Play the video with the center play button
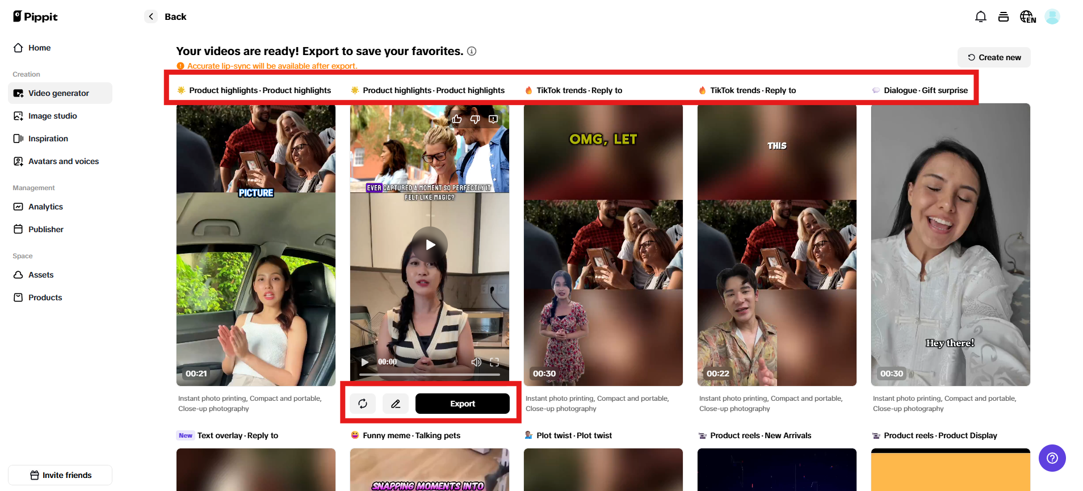This screenshot has height=491, width=1083. click(430, 245)
